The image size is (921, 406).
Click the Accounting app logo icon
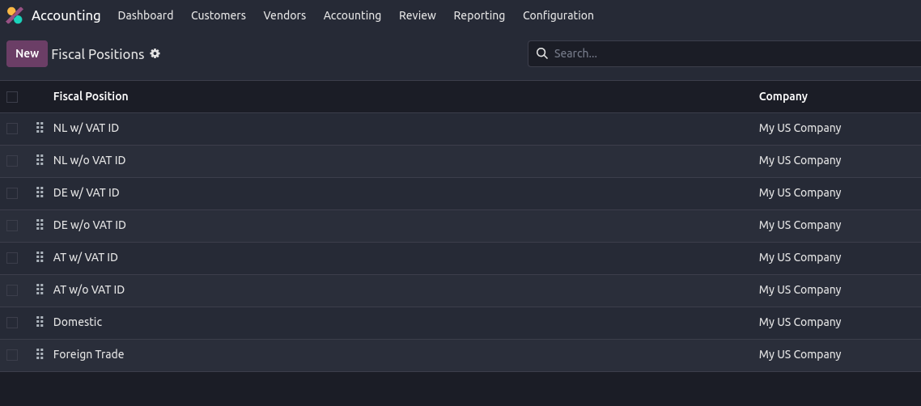click(15, 15)
